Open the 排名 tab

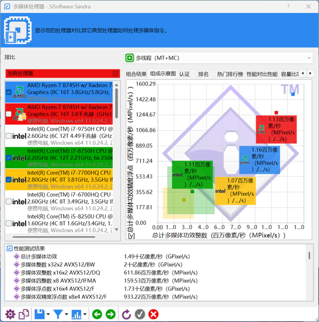[203, 74]
